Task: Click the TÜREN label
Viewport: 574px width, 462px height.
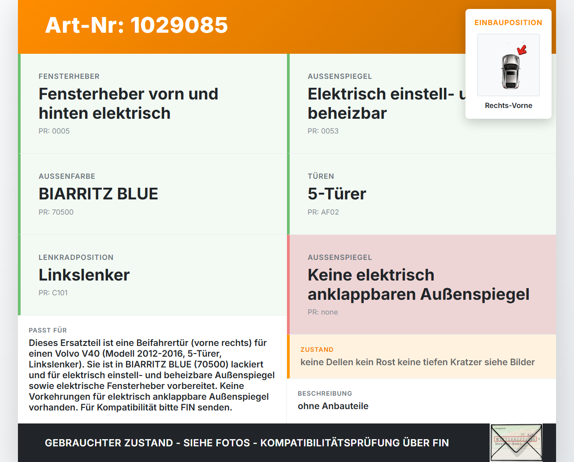Action: (321, 176)
